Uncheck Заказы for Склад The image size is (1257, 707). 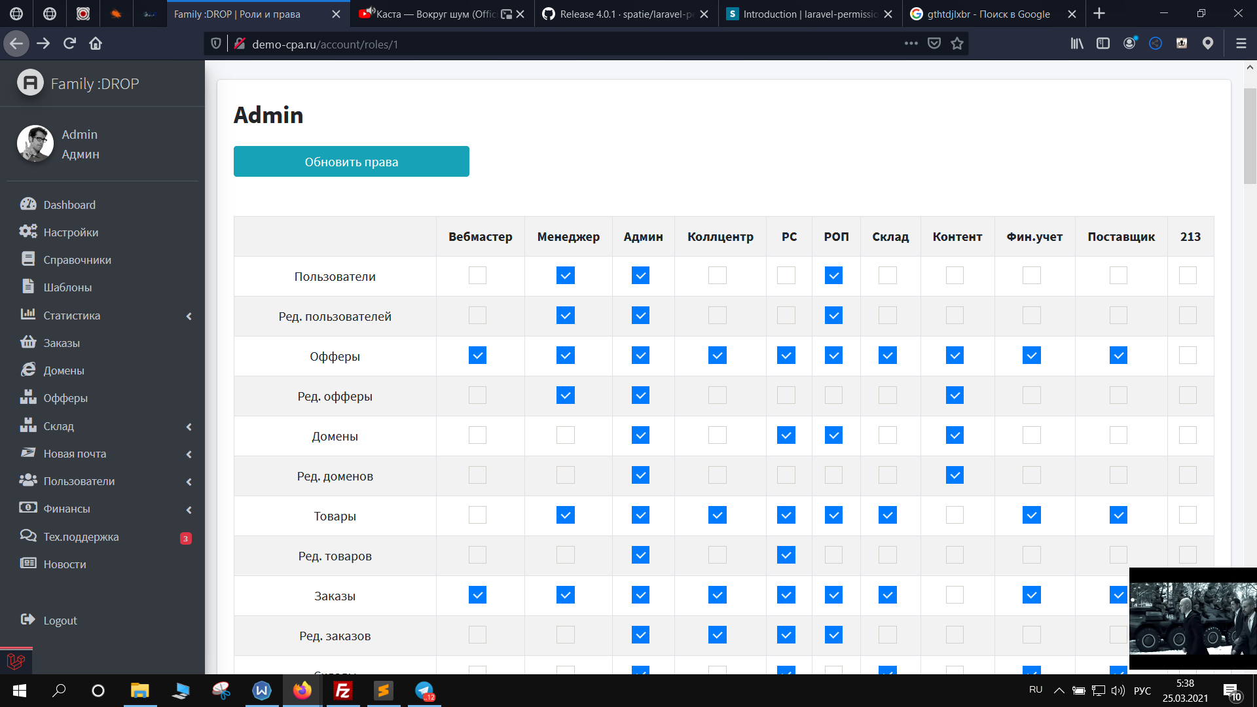click(x=888, y=595)
